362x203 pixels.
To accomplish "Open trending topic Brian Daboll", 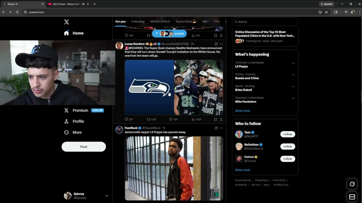I will click(x=244, y=90).
